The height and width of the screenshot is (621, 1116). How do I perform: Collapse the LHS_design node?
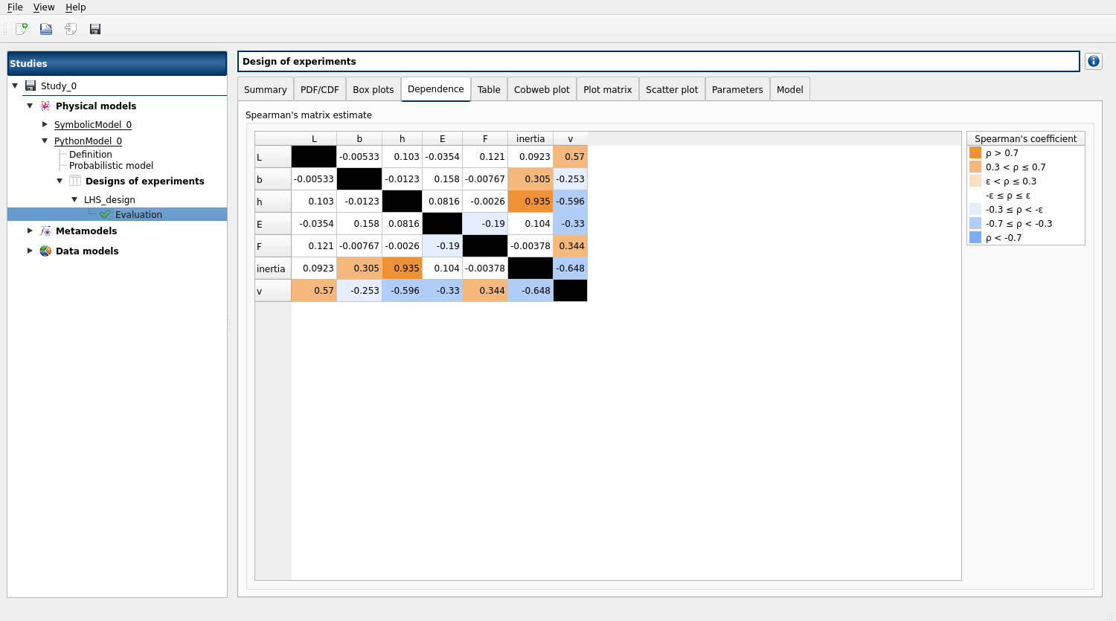coord(74,199)
